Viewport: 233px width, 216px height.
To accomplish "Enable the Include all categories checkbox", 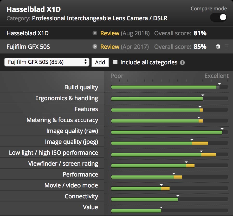I will (x=115, y=62).
